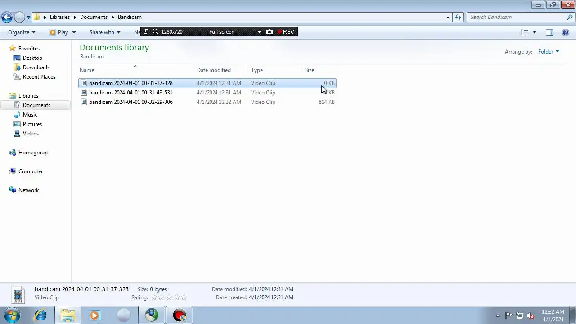
Task: Go back with the blue Back arrow
Action: (7, 18)
